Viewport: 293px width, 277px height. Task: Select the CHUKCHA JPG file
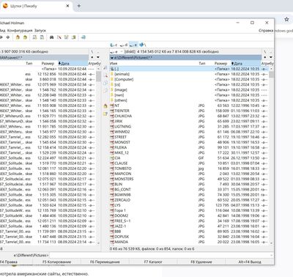tap(123, 116)
